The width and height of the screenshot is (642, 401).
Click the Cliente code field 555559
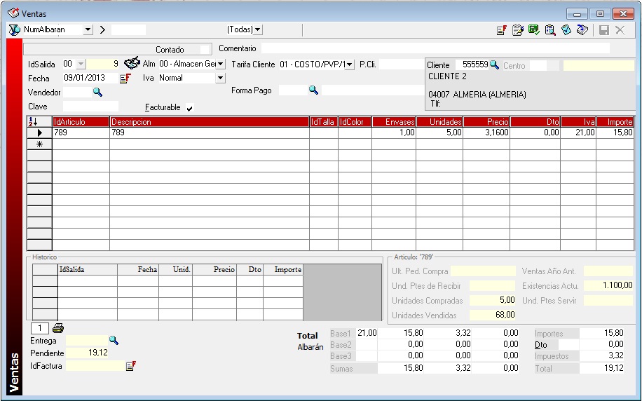click(471, 64)
